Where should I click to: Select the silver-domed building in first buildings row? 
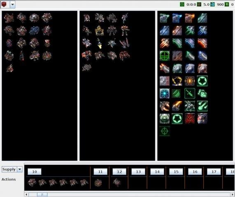[x=34, y=18]
